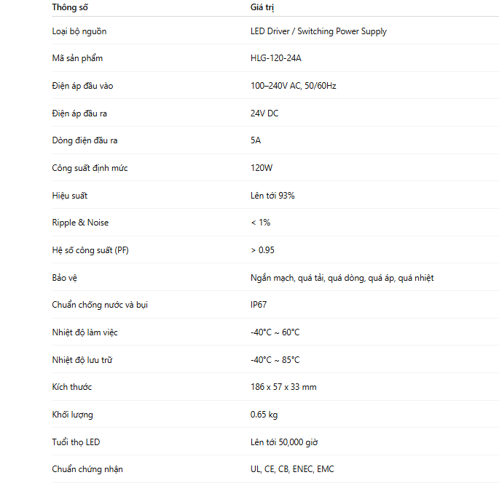The width and height of the screenshot is (499, 483).
Task: Click the 'Ripple & Noise' row label
Action: [80, 223]
